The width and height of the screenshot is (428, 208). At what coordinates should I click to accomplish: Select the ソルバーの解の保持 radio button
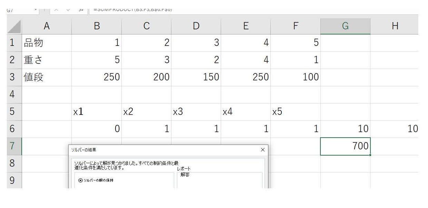click(80, 180)
